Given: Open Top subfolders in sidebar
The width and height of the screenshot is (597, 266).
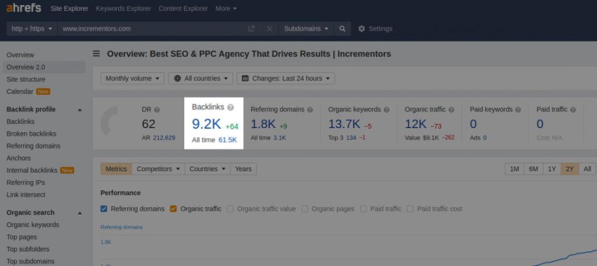Looking at the screenshot, I should [28, 249].
